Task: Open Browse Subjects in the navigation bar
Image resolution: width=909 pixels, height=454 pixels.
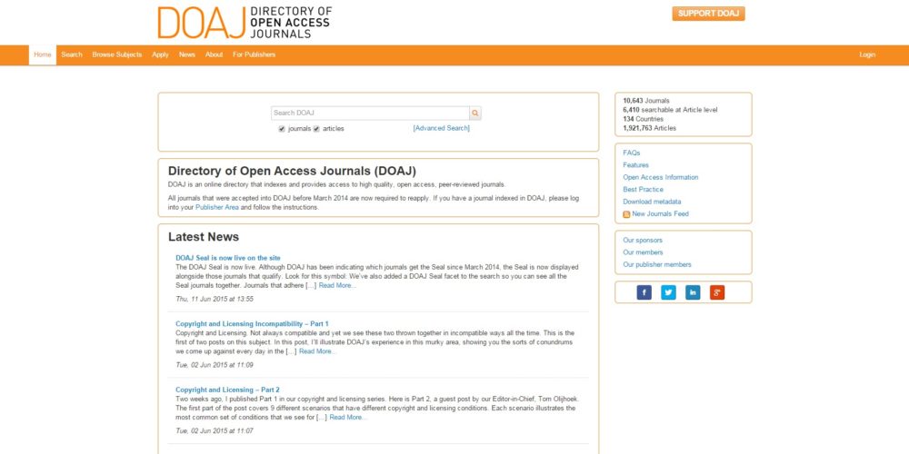Action: tap(117, 55)
